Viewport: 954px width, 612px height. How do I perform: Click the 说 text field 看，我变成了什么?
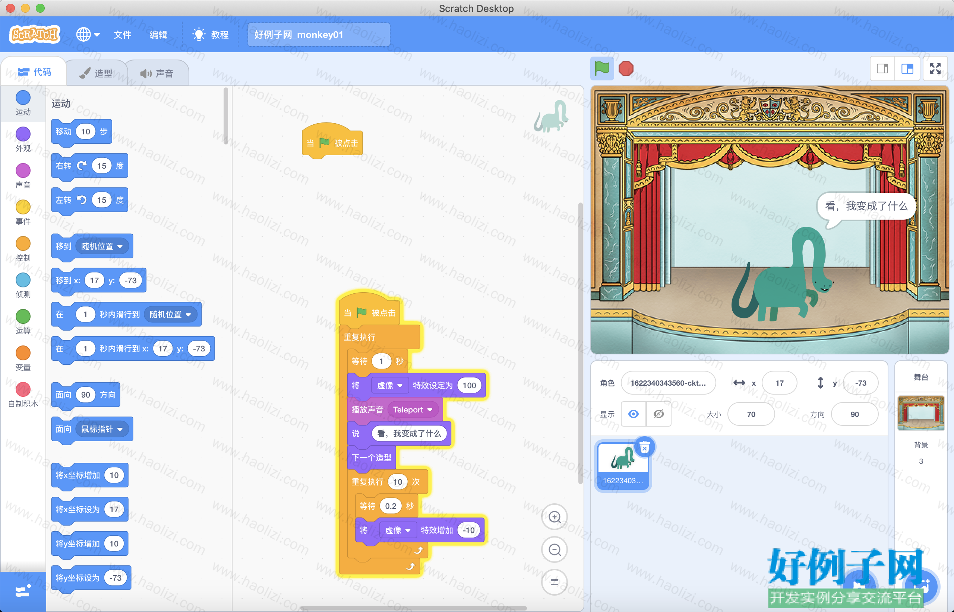[409, 434]
